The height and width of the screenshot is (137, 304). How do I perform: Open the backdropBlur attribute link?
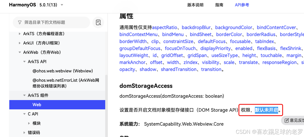pos(196,28)
